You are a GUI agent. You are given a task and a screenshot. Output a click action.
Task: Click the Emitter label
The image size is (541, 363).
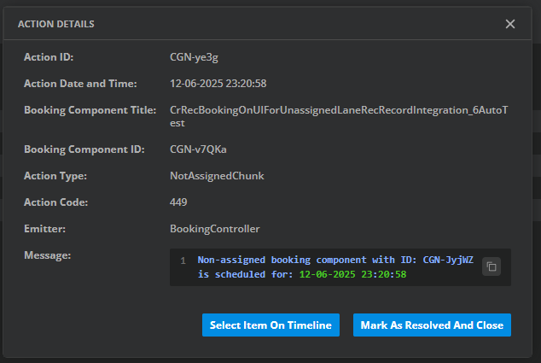pyautogui.click(x=44, y=229)
